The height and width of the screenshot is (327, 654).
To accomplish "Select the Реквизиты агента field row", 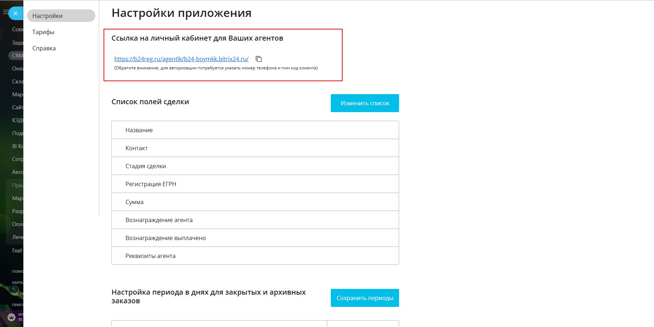I will click(255, 256).
